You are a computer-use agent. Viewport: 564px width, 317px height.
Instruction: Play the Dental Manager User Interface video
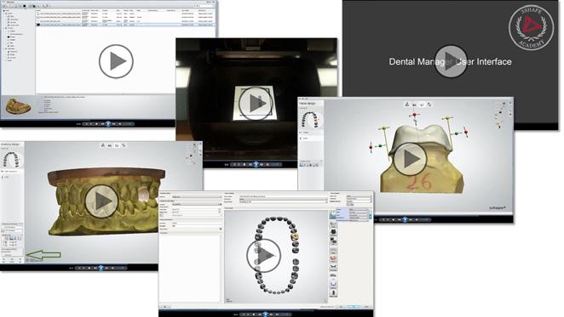451,61
